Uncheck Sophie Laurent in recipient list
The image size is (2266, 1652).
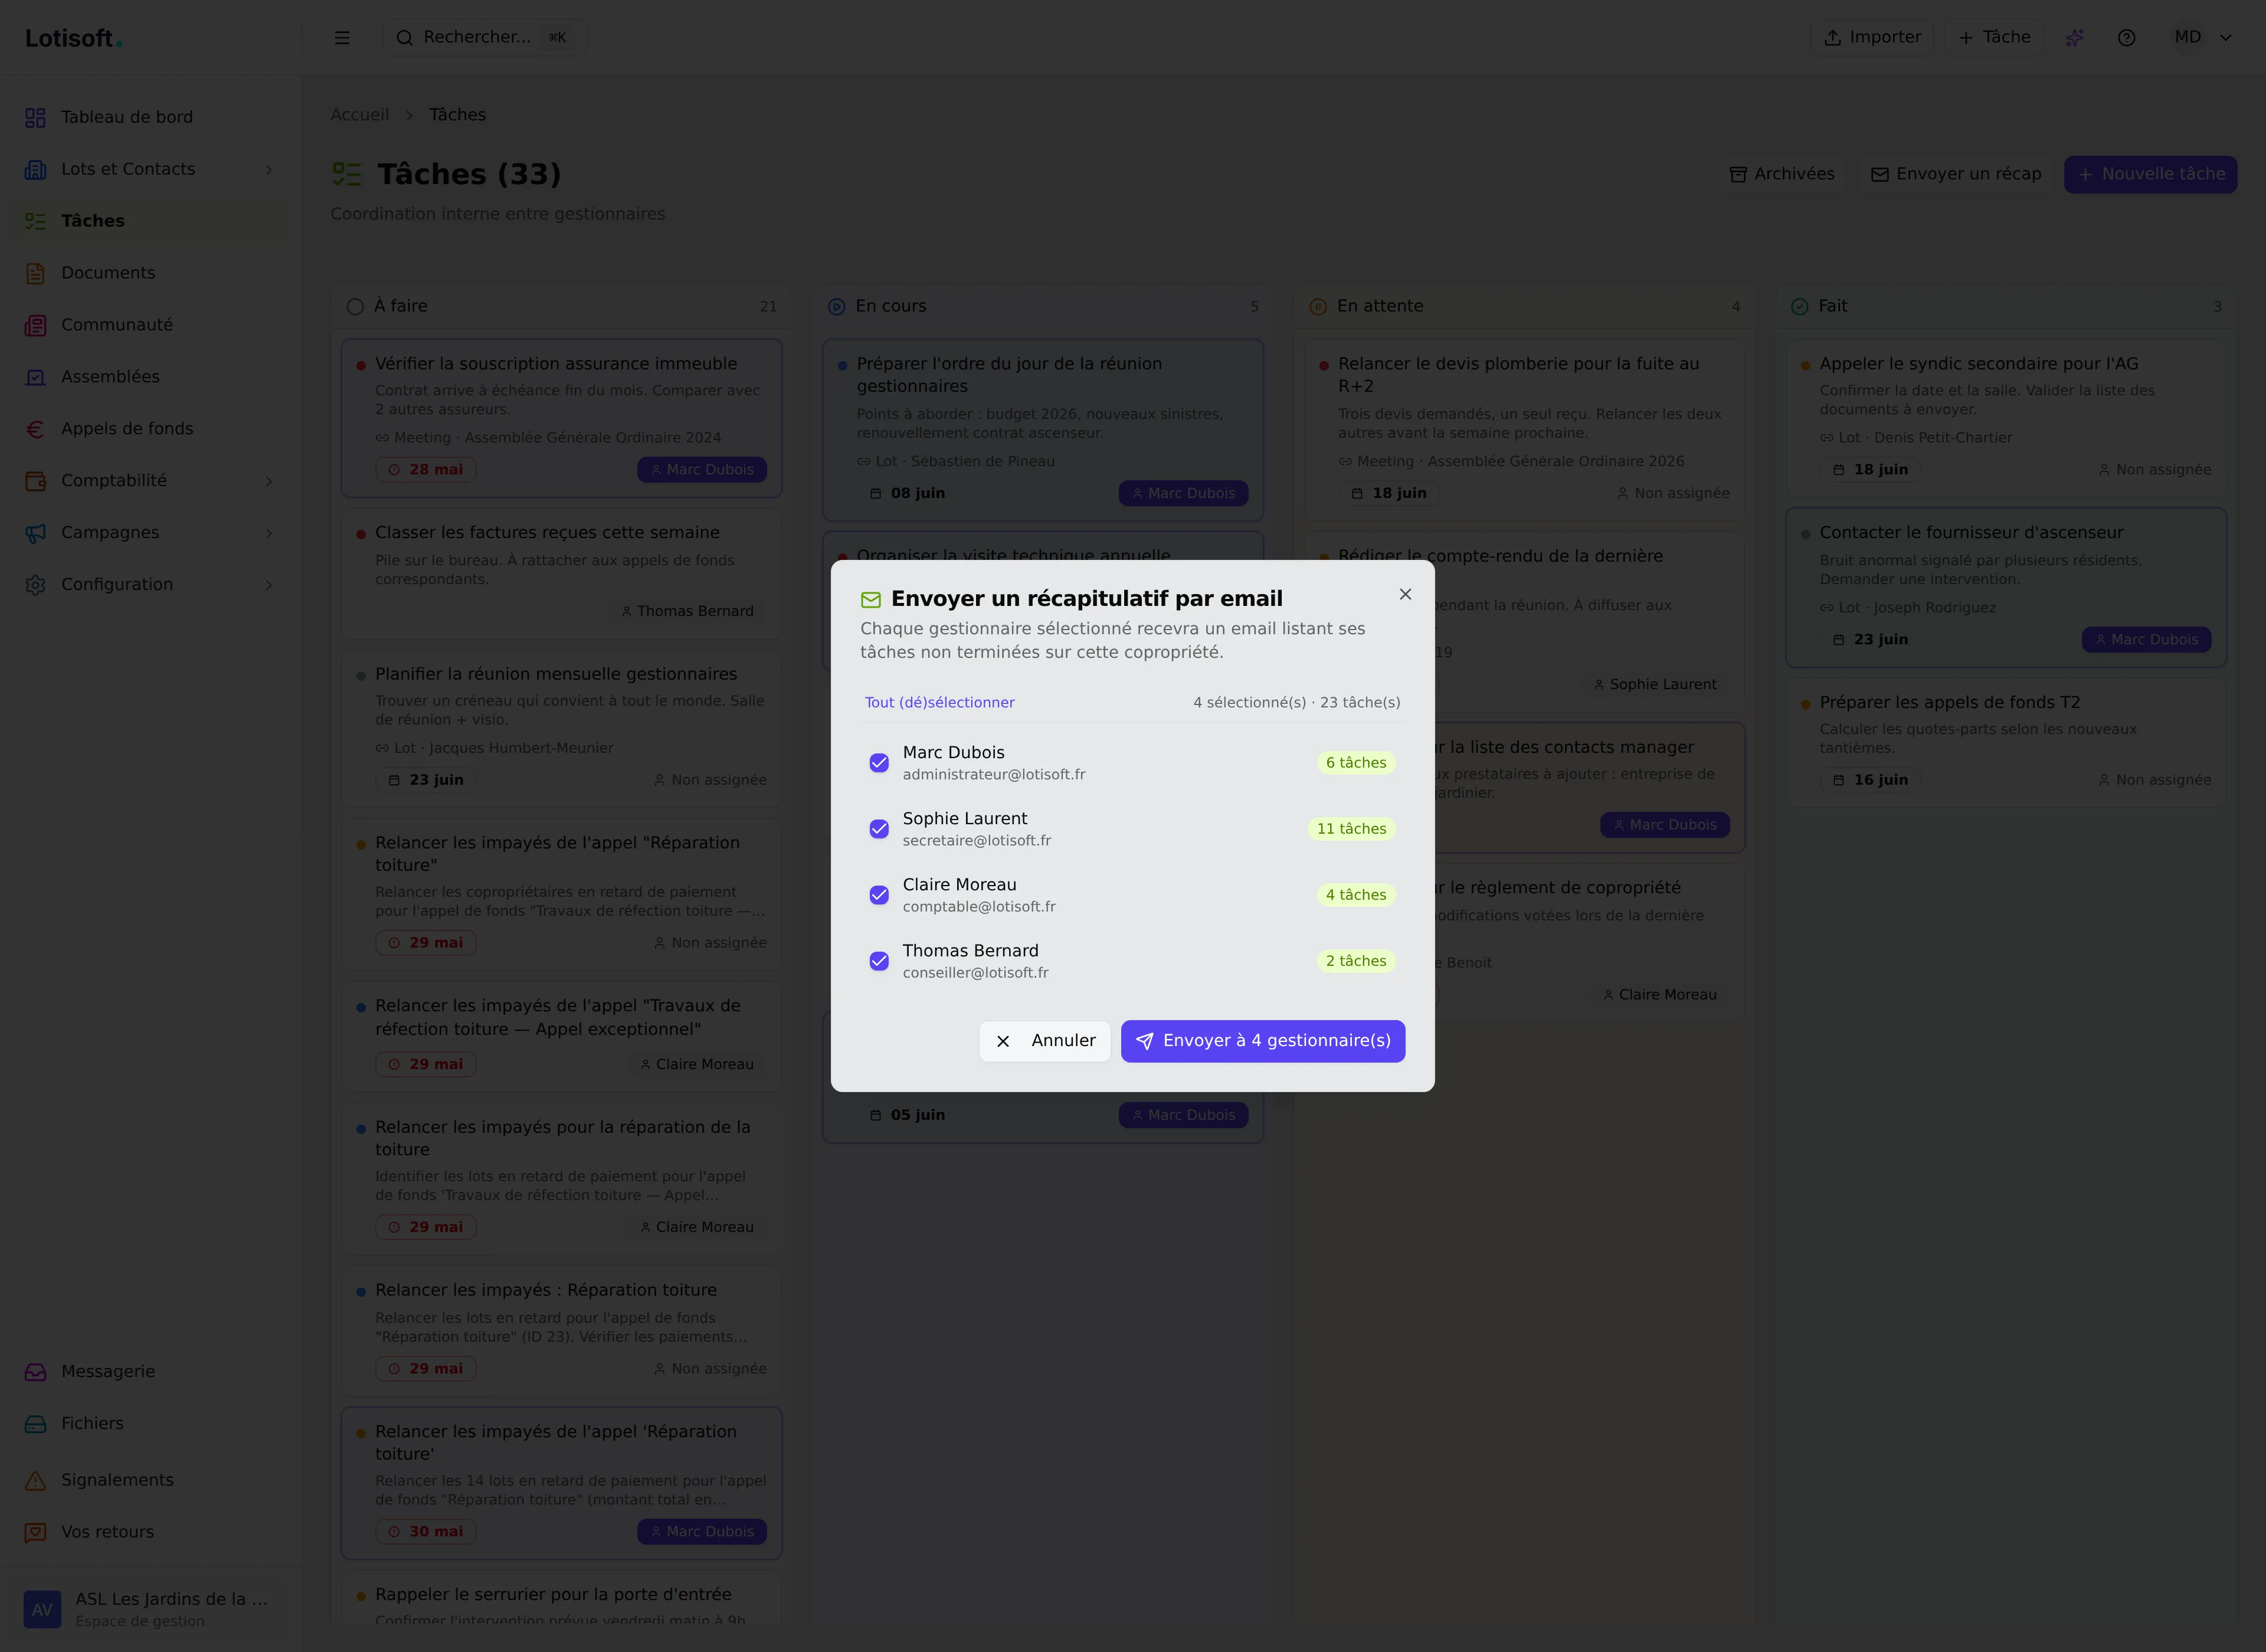(879, 829)
